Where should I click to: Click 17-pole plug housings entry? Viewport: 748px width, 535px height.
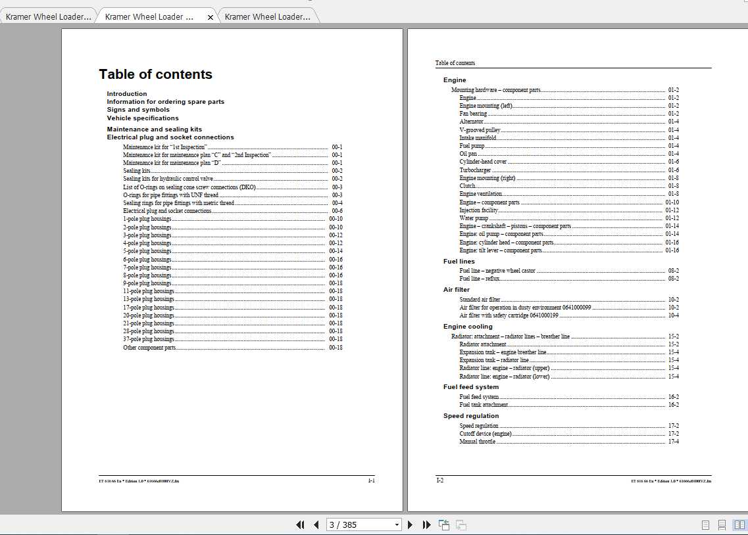(x=232, y=308)
